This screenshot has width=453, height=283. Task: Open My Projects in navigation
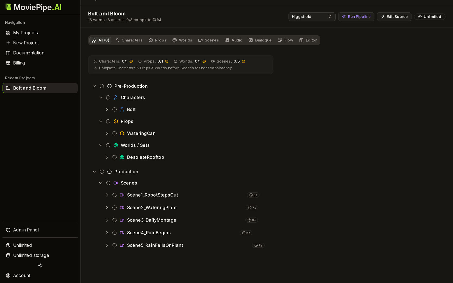tap(40, 33)
